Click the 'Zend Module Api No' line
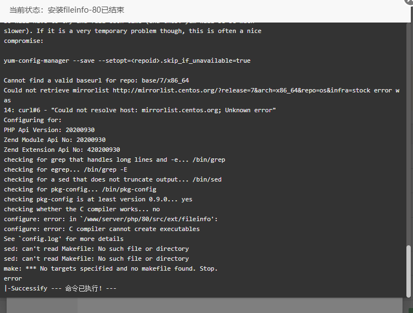This screenshot has height=313, width=413. 55,140
